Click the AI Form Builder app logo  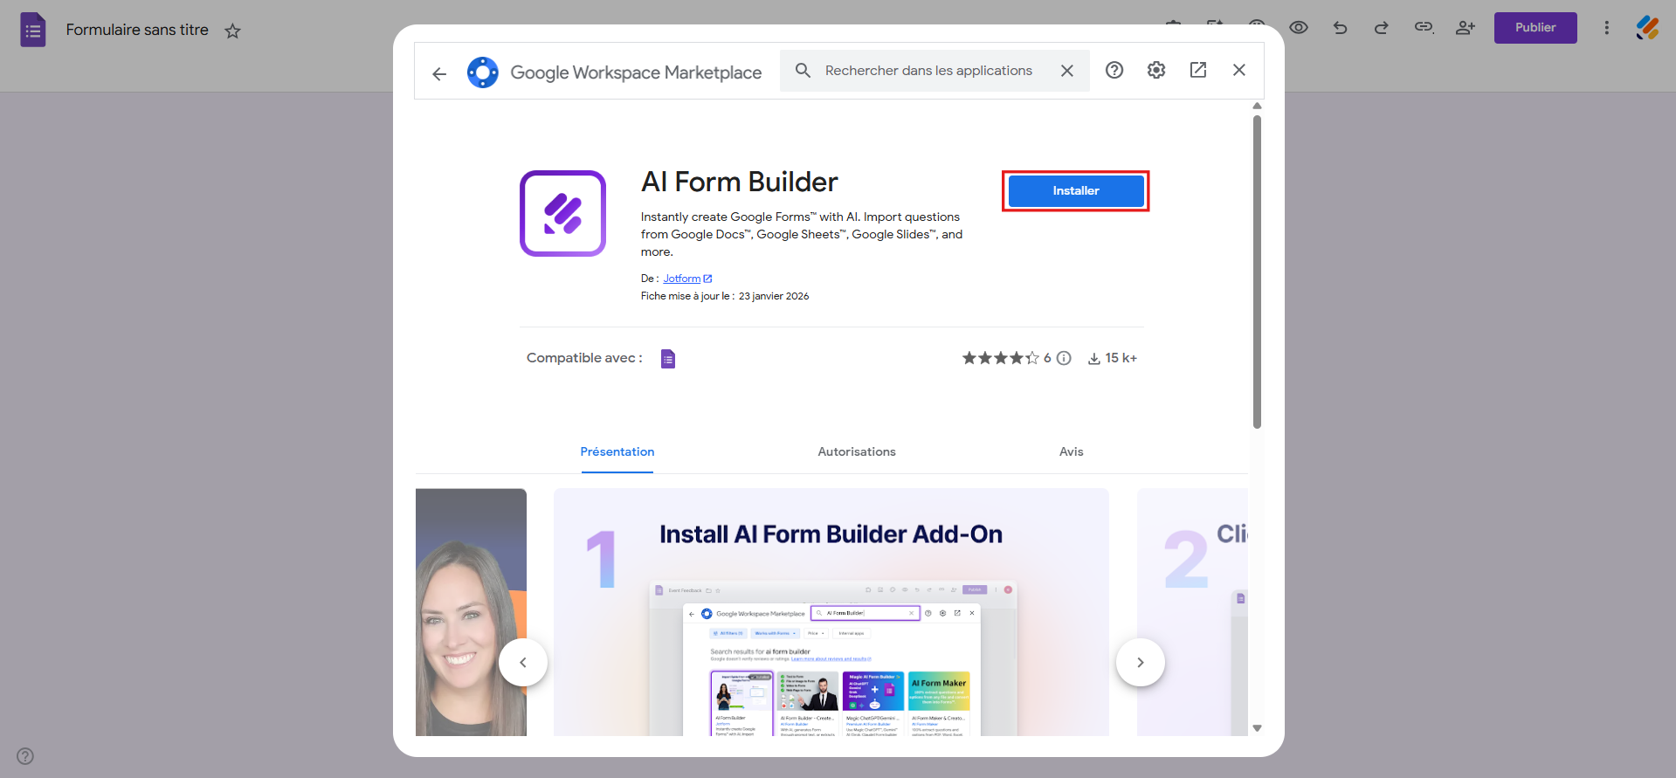coord(563,213)
